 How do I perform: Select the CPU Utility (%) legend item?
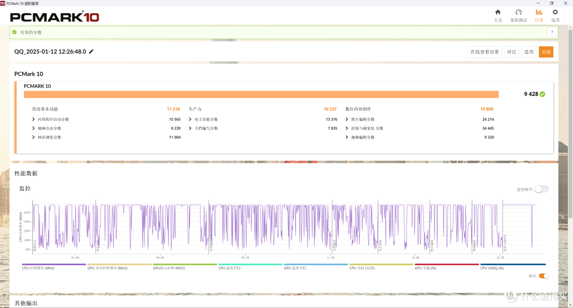click(513, 267)
